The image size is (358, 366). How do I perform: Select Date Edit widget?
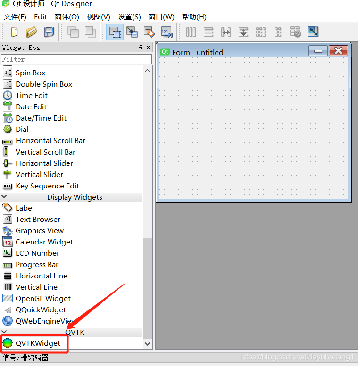(x=72, y=106)
